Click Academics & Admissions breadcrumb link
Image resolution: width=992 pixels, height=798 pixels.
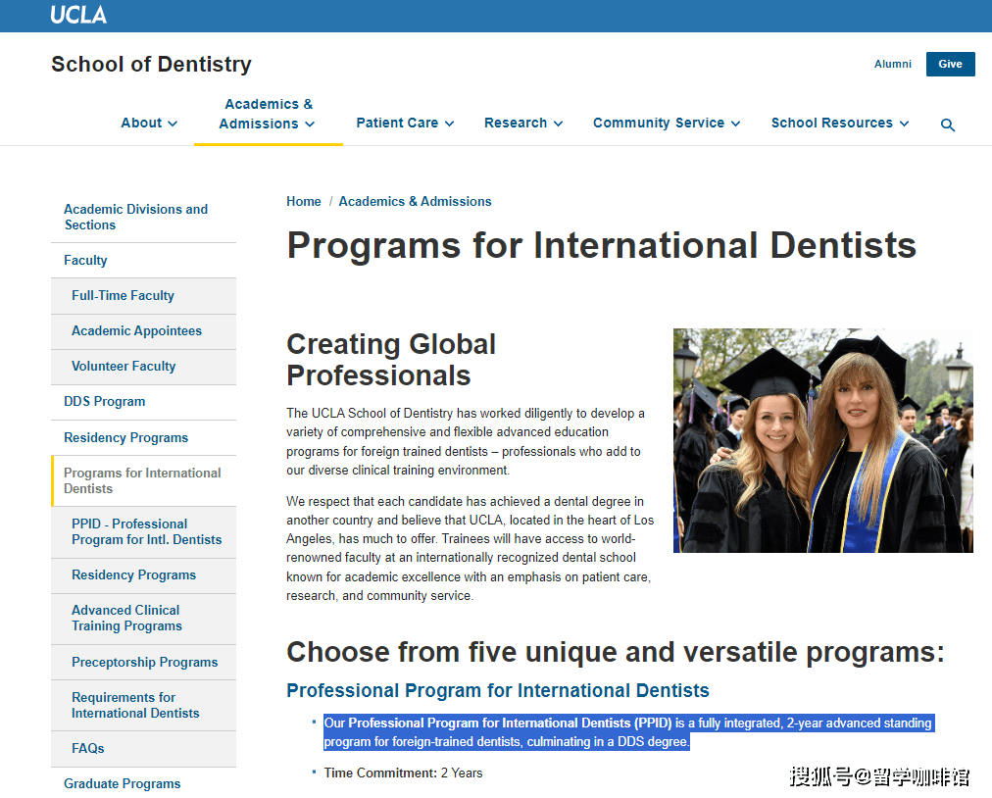tap(415, 201)
